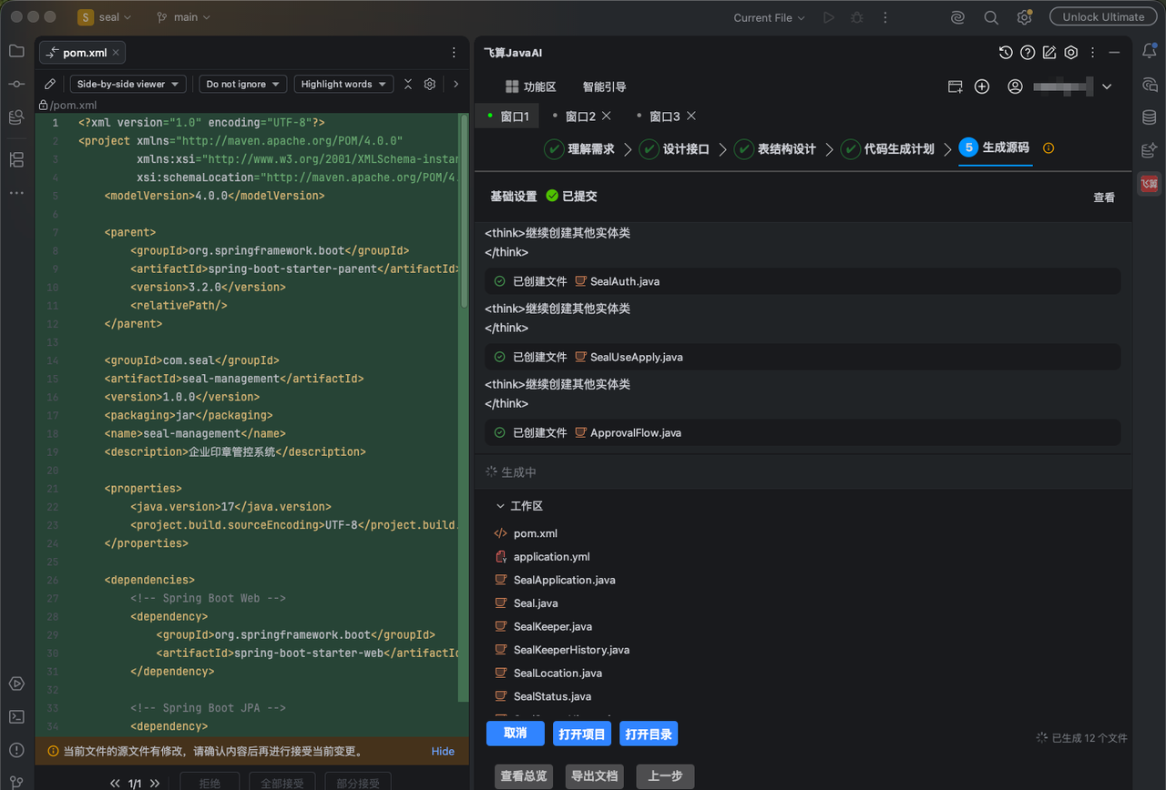The height and width of the screenshot is (790, 1166).
Task: Open the Current File run configuration dropdown
Action: (x=770, y=17)
